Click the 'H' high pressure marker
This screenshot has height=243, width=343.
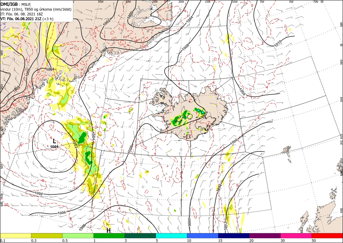click(x=108, y=231)
